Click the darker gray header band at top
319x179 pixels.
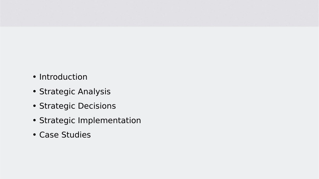(x=159, y=13)
